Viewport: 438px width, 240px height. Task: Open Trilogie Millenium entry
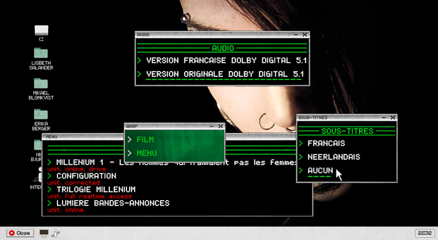coord(96,190)
